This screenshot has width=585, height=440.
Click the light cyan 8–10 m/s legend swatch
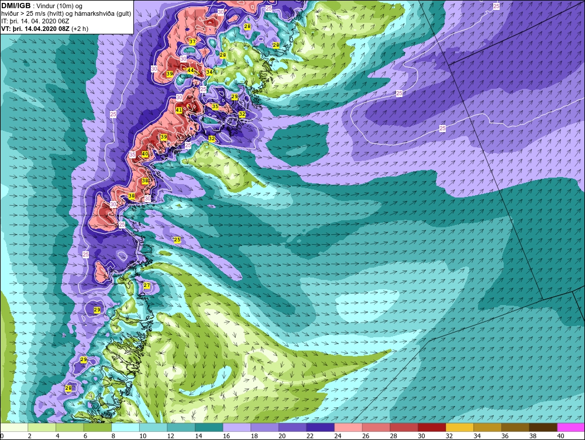[x=126, y=427]
